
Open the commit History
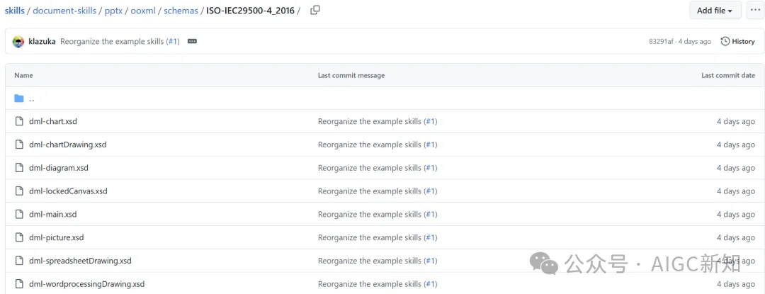pos(737,42)
